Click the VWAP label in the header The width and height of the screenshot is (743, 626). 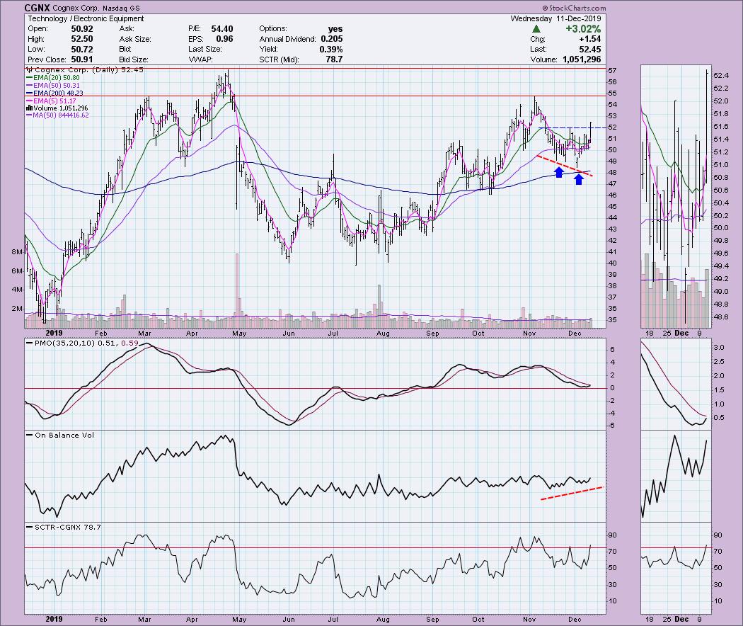tap(200, 59)
